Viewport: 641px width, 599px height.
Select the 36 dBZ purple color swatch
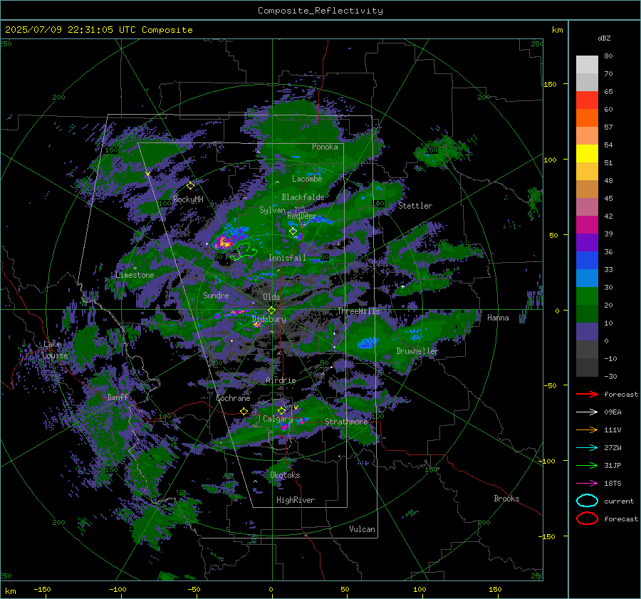[587, 242]
